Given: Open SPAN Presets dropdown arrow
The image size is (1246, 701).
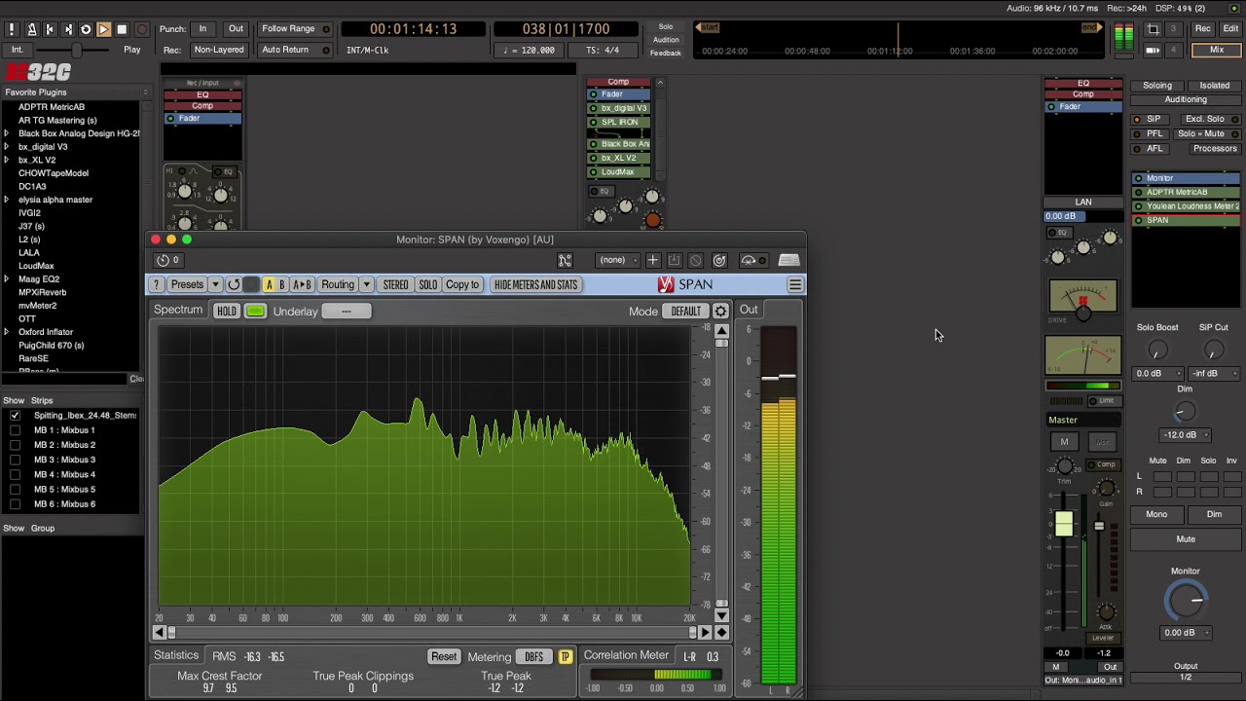Looking at the screenshot, I should [x=215, y=284].
